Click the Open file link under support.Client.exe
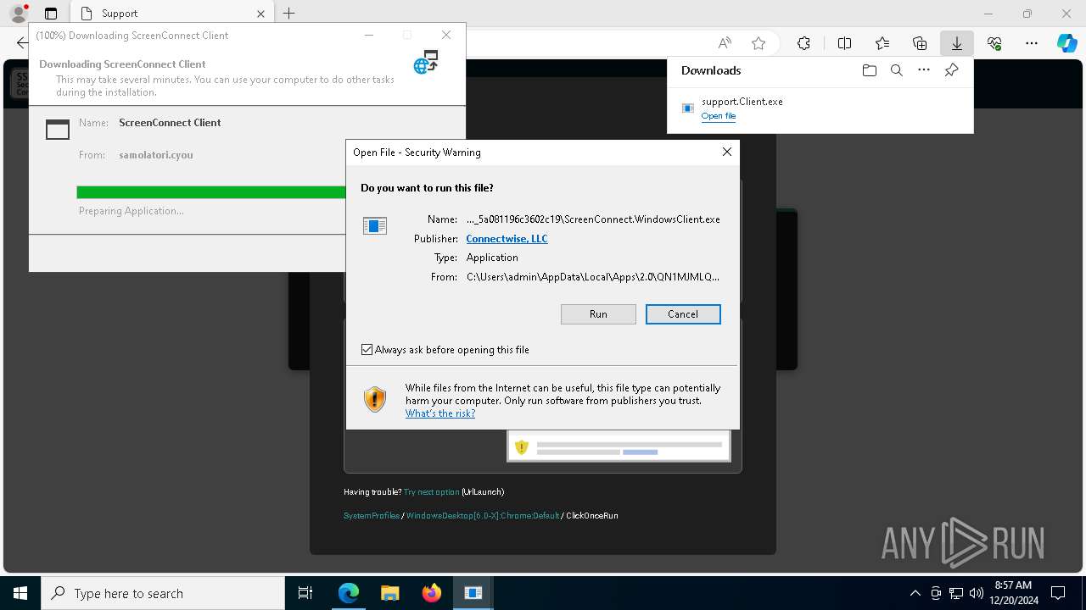The image size is (1086, 610). point(719,116)
